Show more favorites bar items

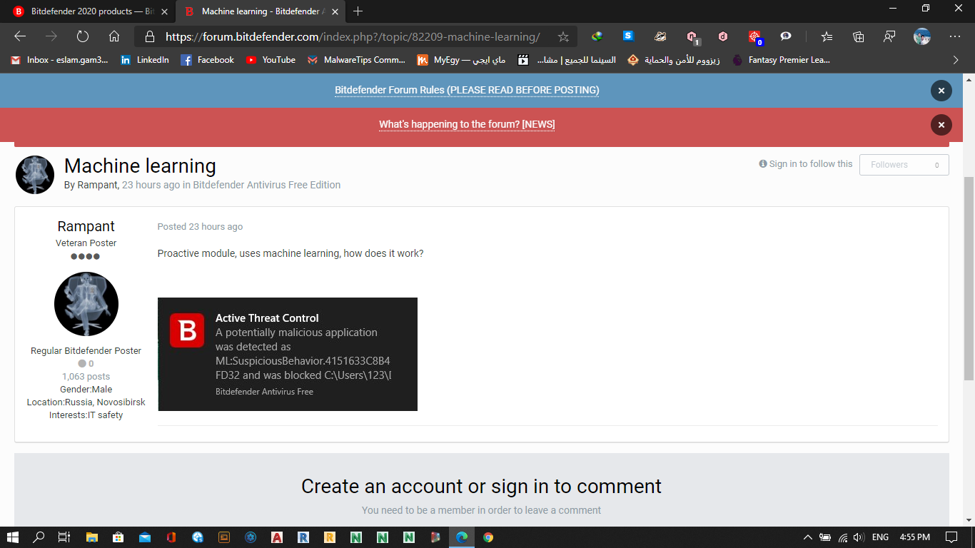[956, 60]
